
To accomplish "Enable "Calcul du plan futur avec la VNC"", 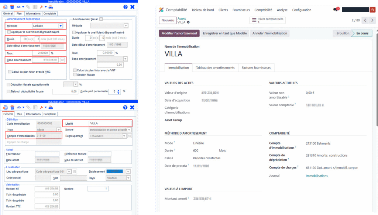I will tap(10, 72).
